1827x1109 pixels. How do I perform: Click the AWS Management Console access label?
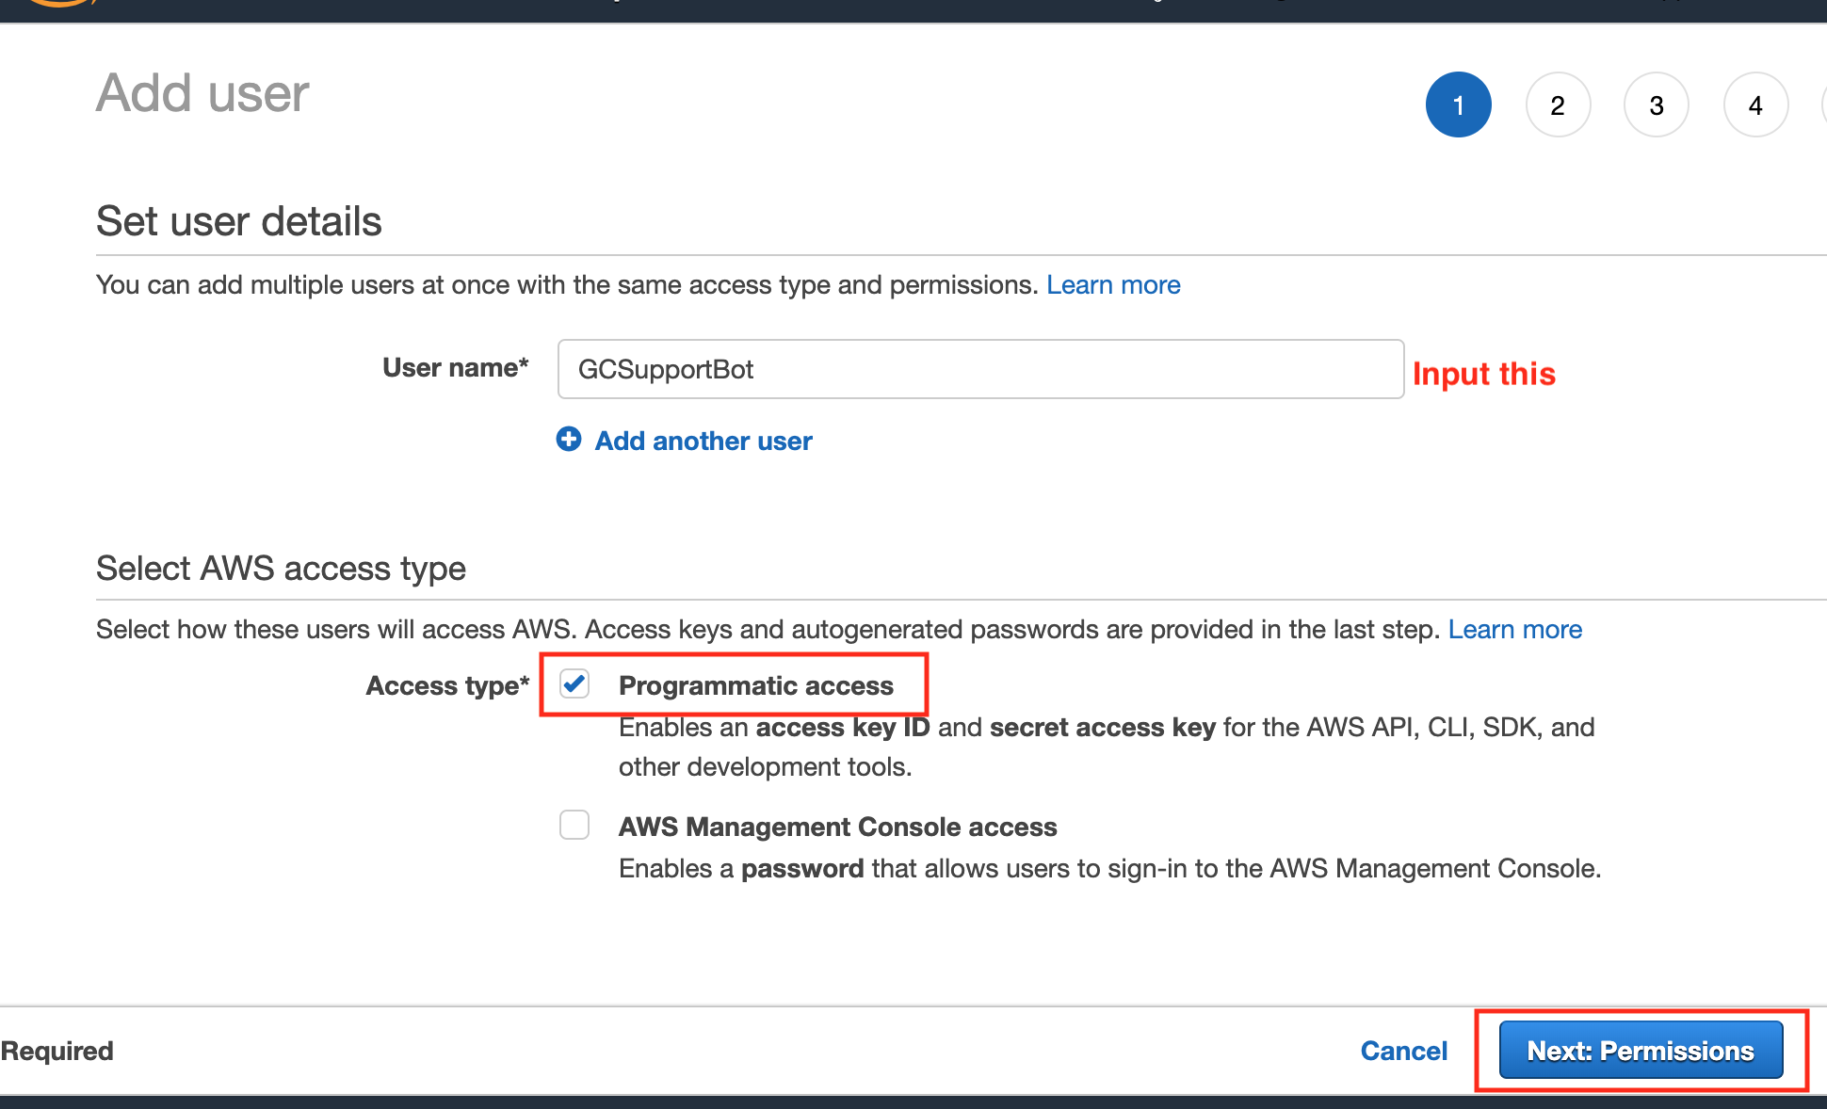tap(837, 827)
